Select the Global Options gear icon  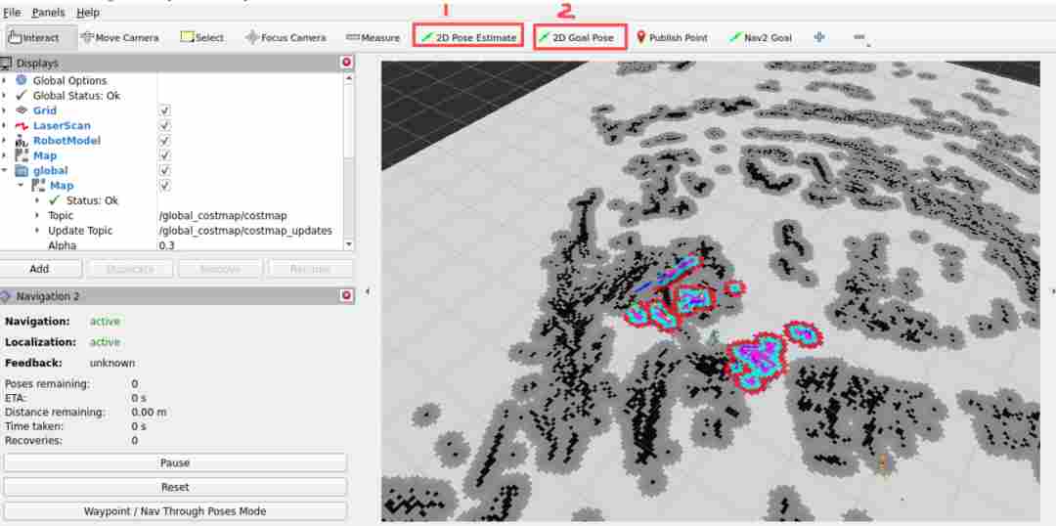[21, 80]
